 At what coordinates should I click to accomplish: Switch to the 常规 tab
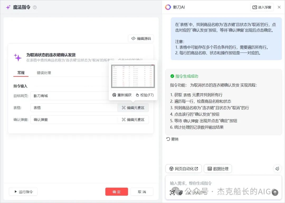point(21,73)
